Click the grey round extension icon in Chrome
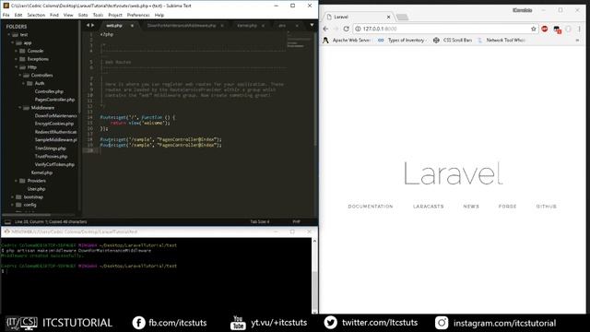Viewport: 590px width, 332px height. [569, 29]
